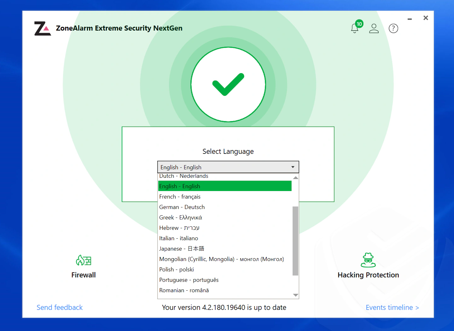Select Hebrew language option
Viewport: 454px width, 331px height.
tap(225, 228)
